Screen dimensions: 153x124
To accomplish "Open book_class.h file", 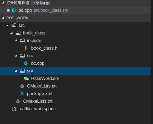I will click(44, 48).
